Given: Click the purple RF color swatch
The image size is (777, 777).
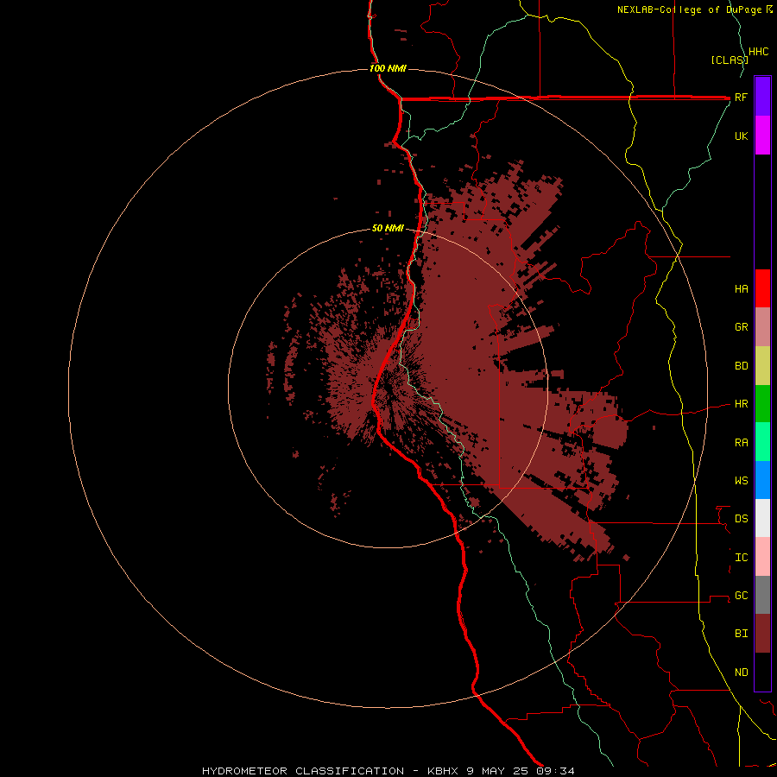Looking at the screenshot, I should pos(762,97).
